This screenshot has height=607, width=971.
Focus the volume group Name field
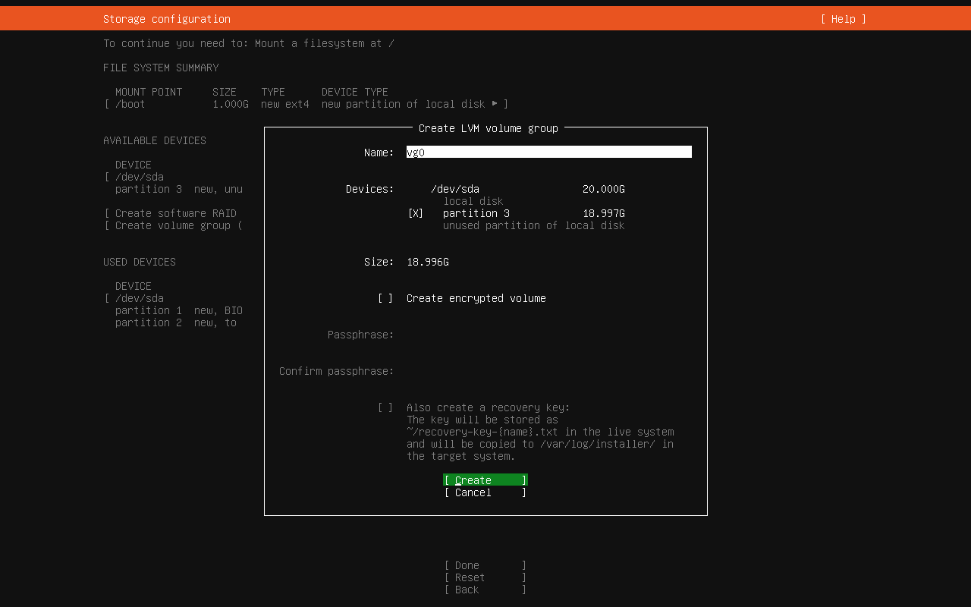[548, 153]
